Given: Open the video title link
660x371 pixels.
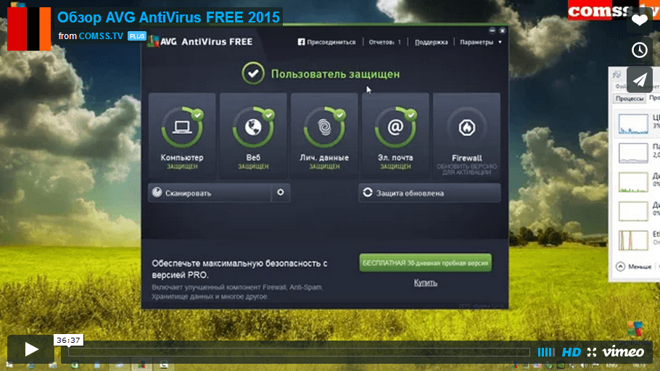Looking at the screenshot, I should [168, 17].
